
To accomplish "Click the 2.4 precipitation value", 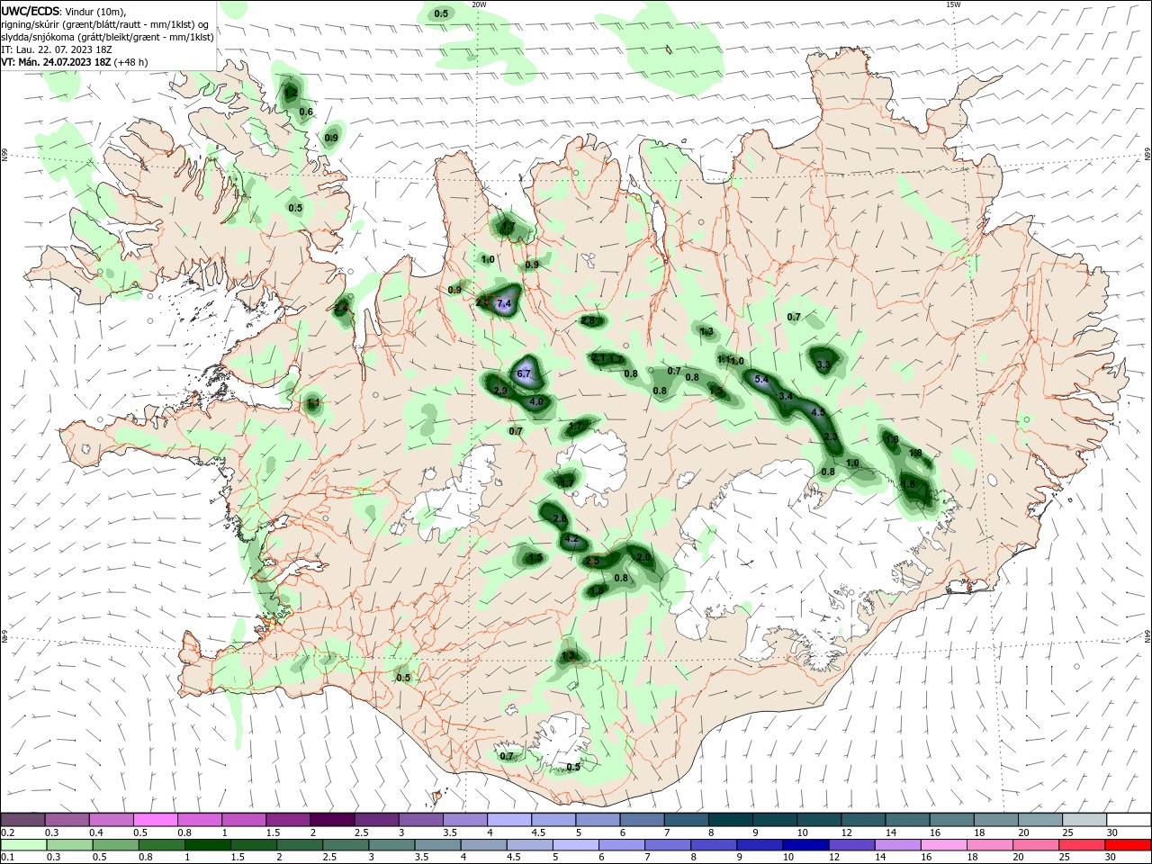I will point(341,309).
